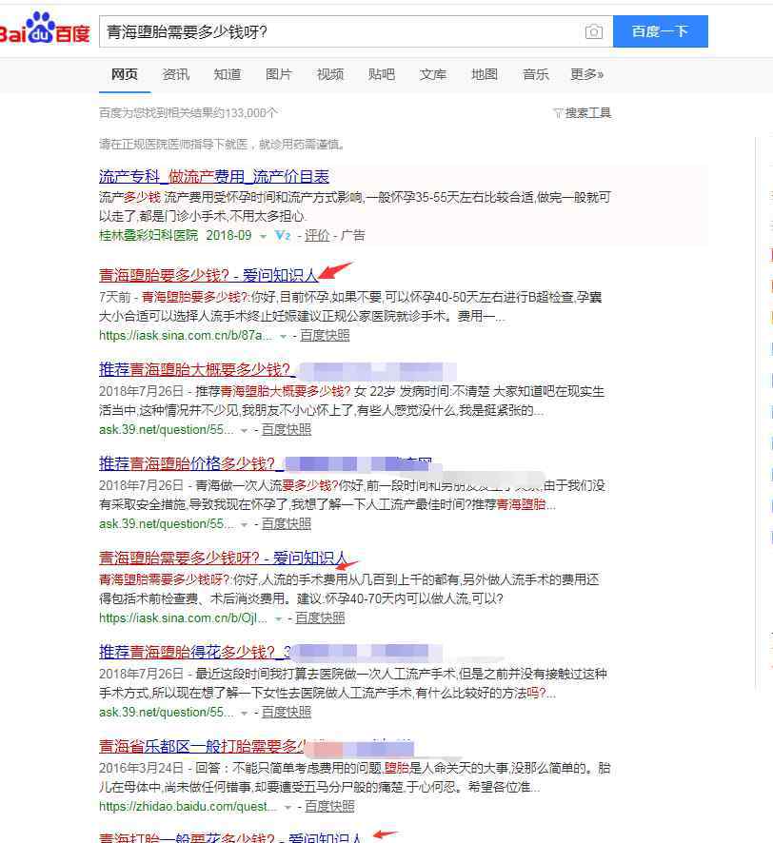Click the V2 credibility badge in ad

click(282, 235)
